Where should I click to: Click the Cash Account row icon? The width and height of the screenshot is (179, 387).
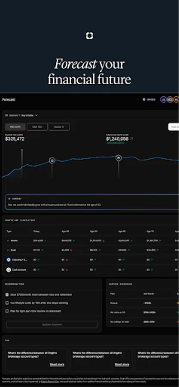(9, 270)
